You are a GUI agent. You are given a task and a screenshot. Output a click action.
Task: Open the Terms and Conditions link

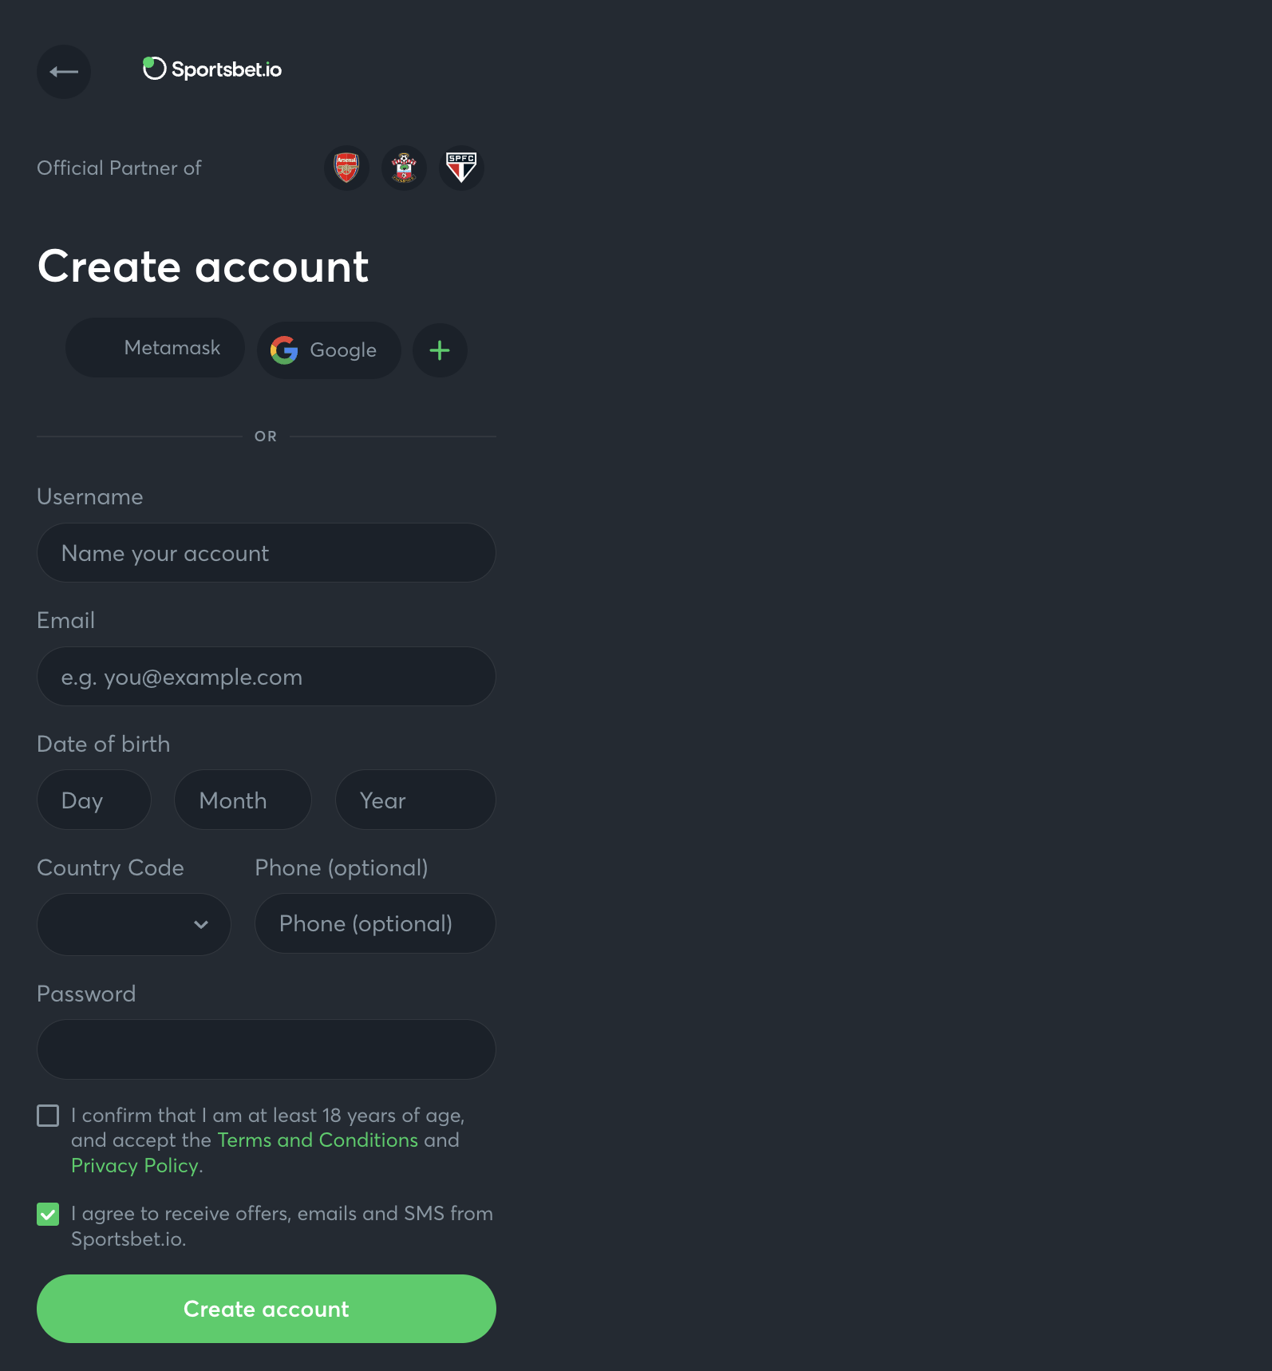[318, 1140]
